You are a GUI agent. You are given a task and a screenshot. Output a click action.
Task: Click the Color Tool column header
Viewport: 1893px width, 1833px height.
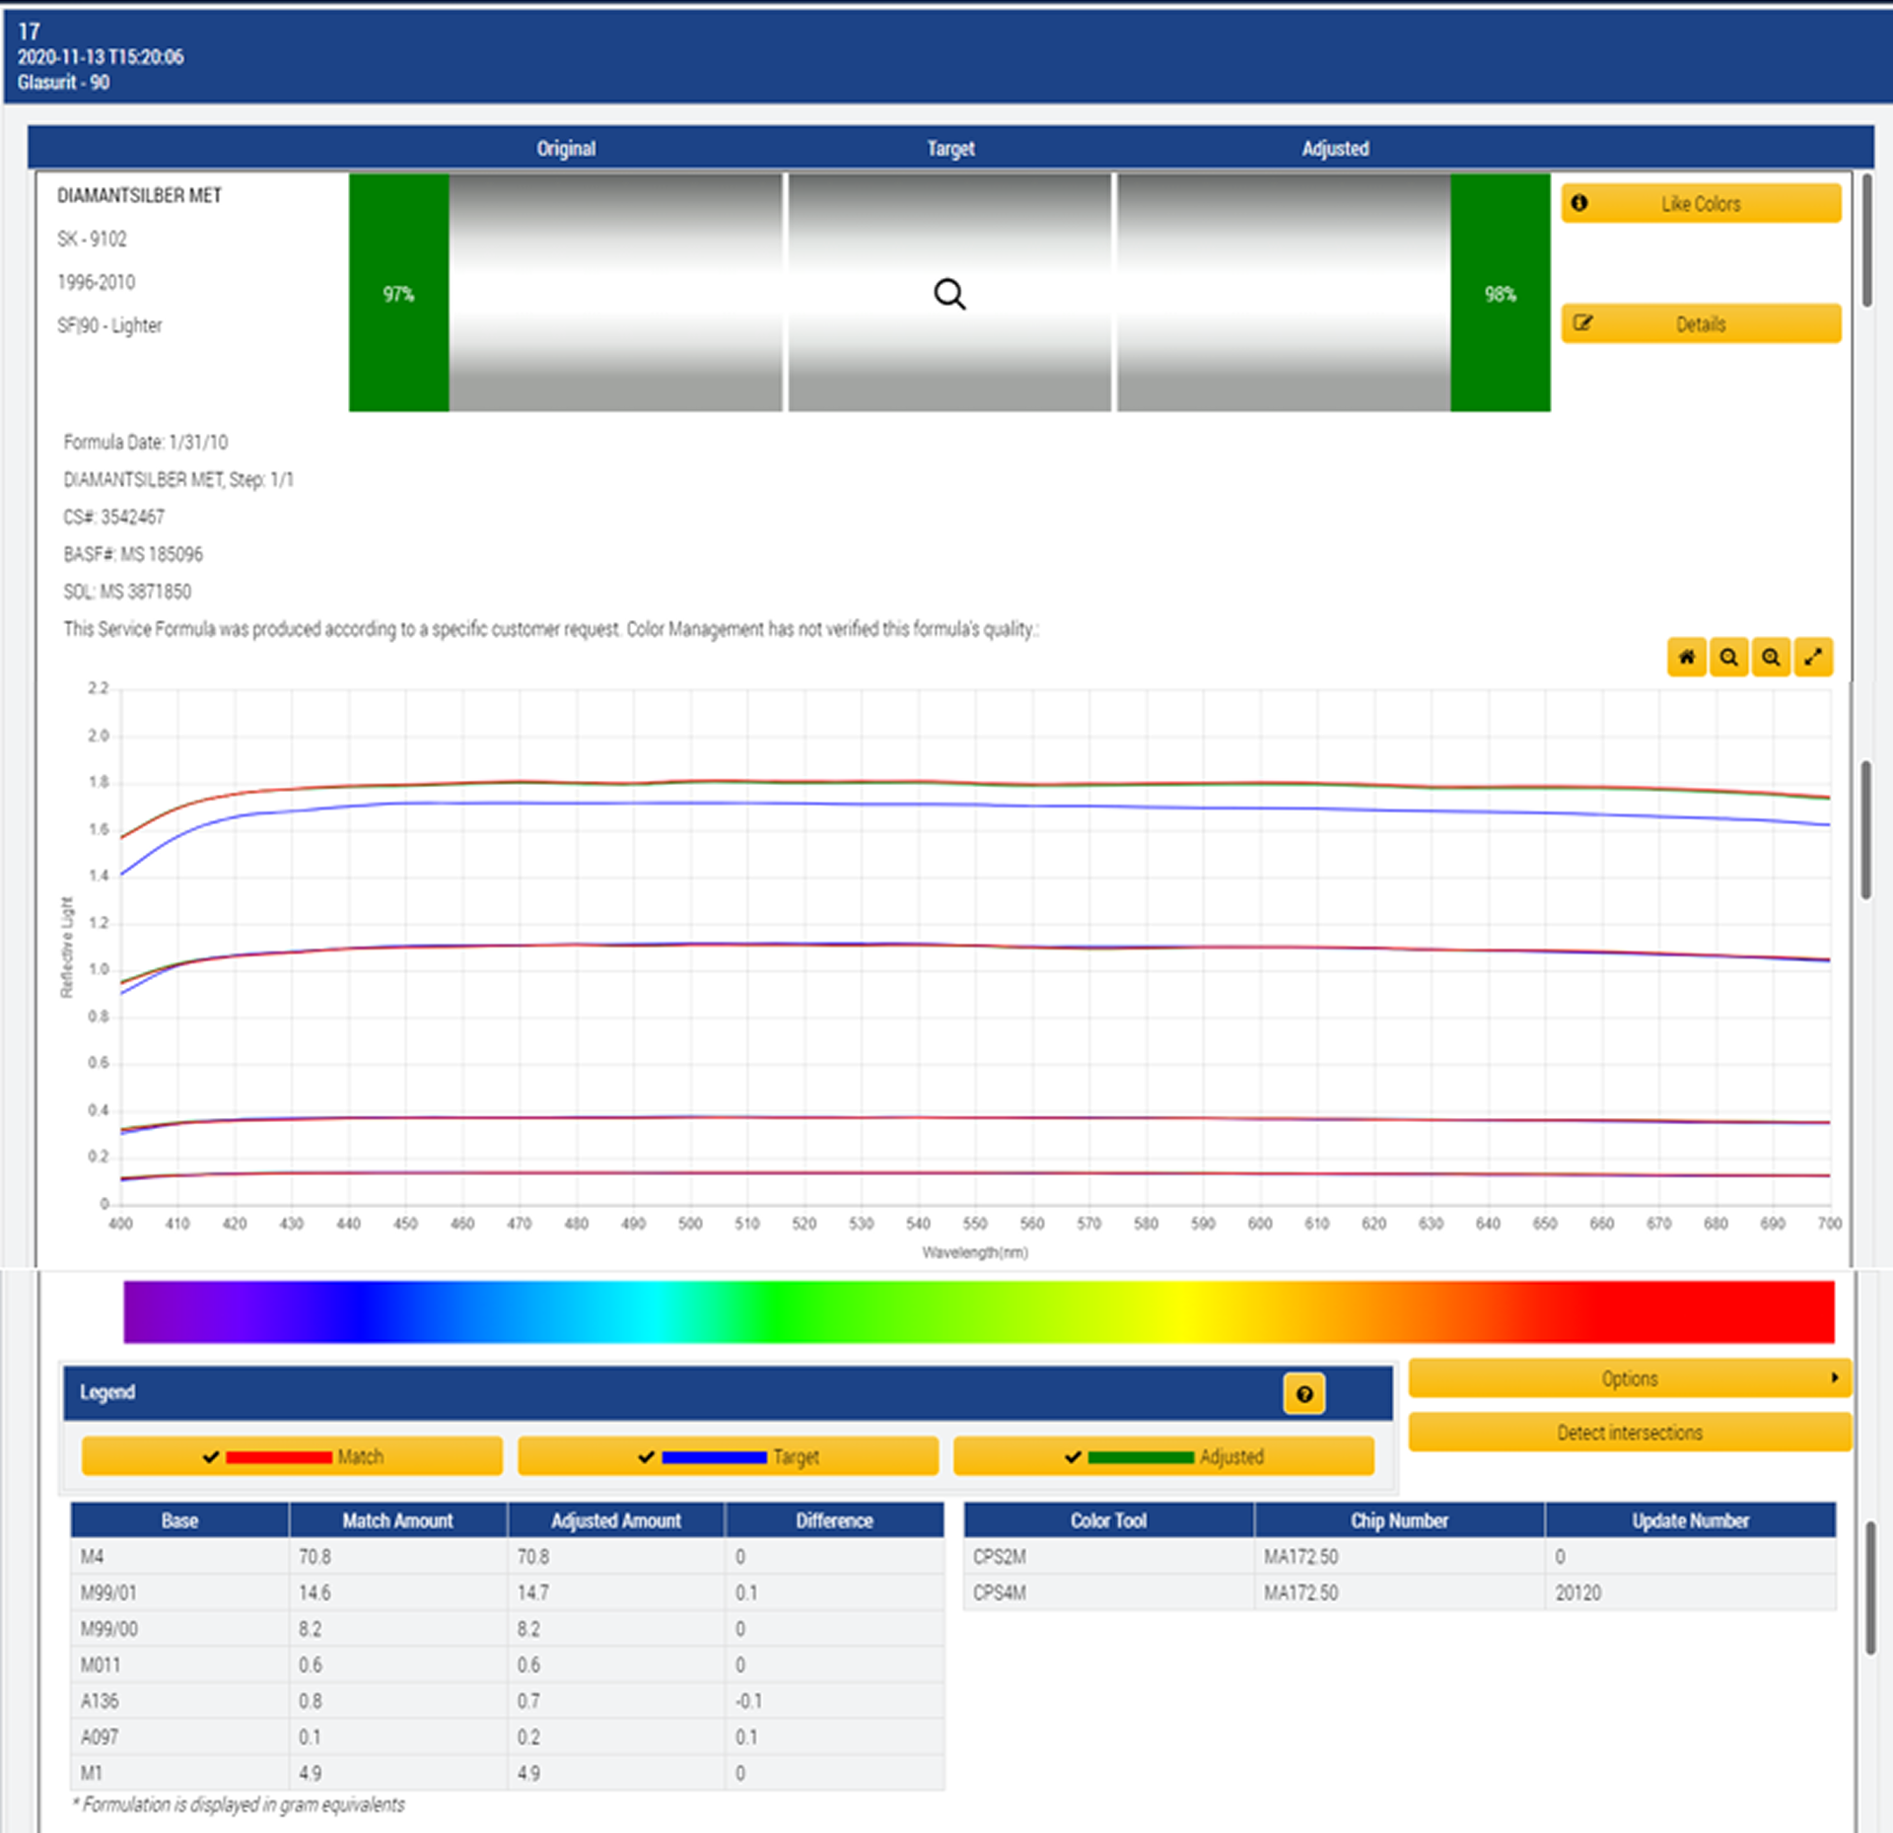point(1108,1520)
